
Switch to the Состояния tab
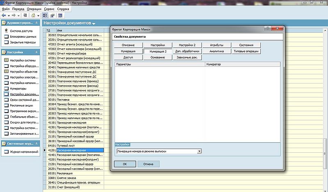pos(246,45)
